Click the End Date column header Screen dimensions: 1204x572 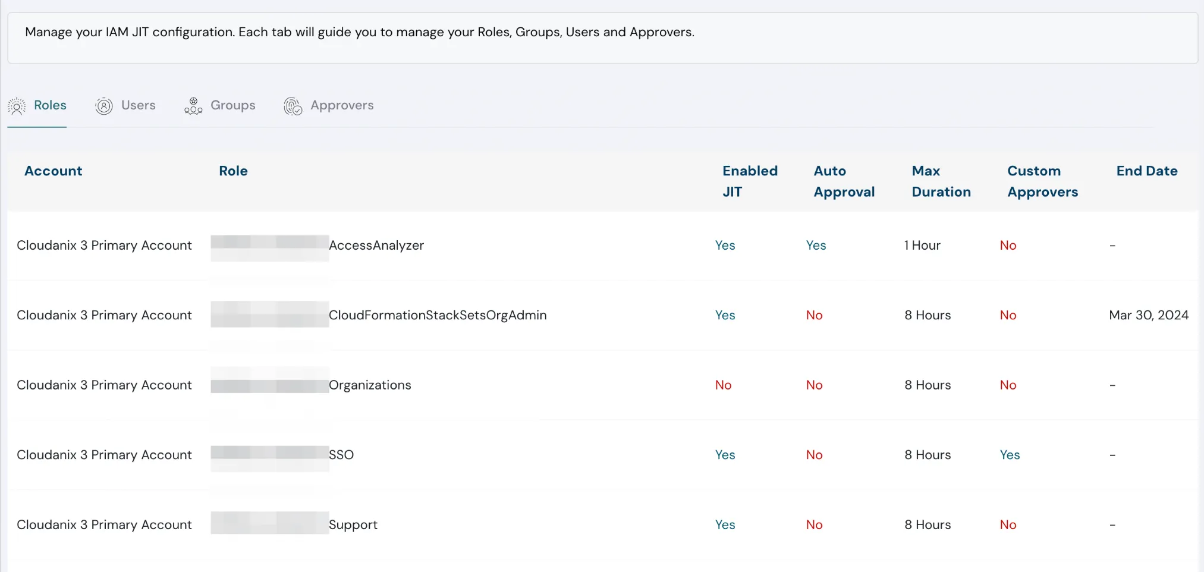[1146, 171]
